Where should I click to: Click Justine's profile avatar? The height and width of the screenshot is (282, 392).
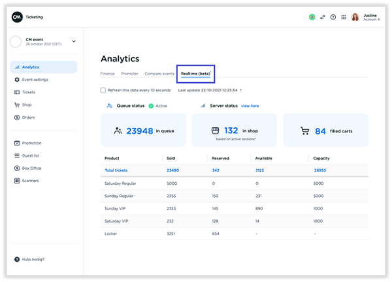click(x=355, y=17)
